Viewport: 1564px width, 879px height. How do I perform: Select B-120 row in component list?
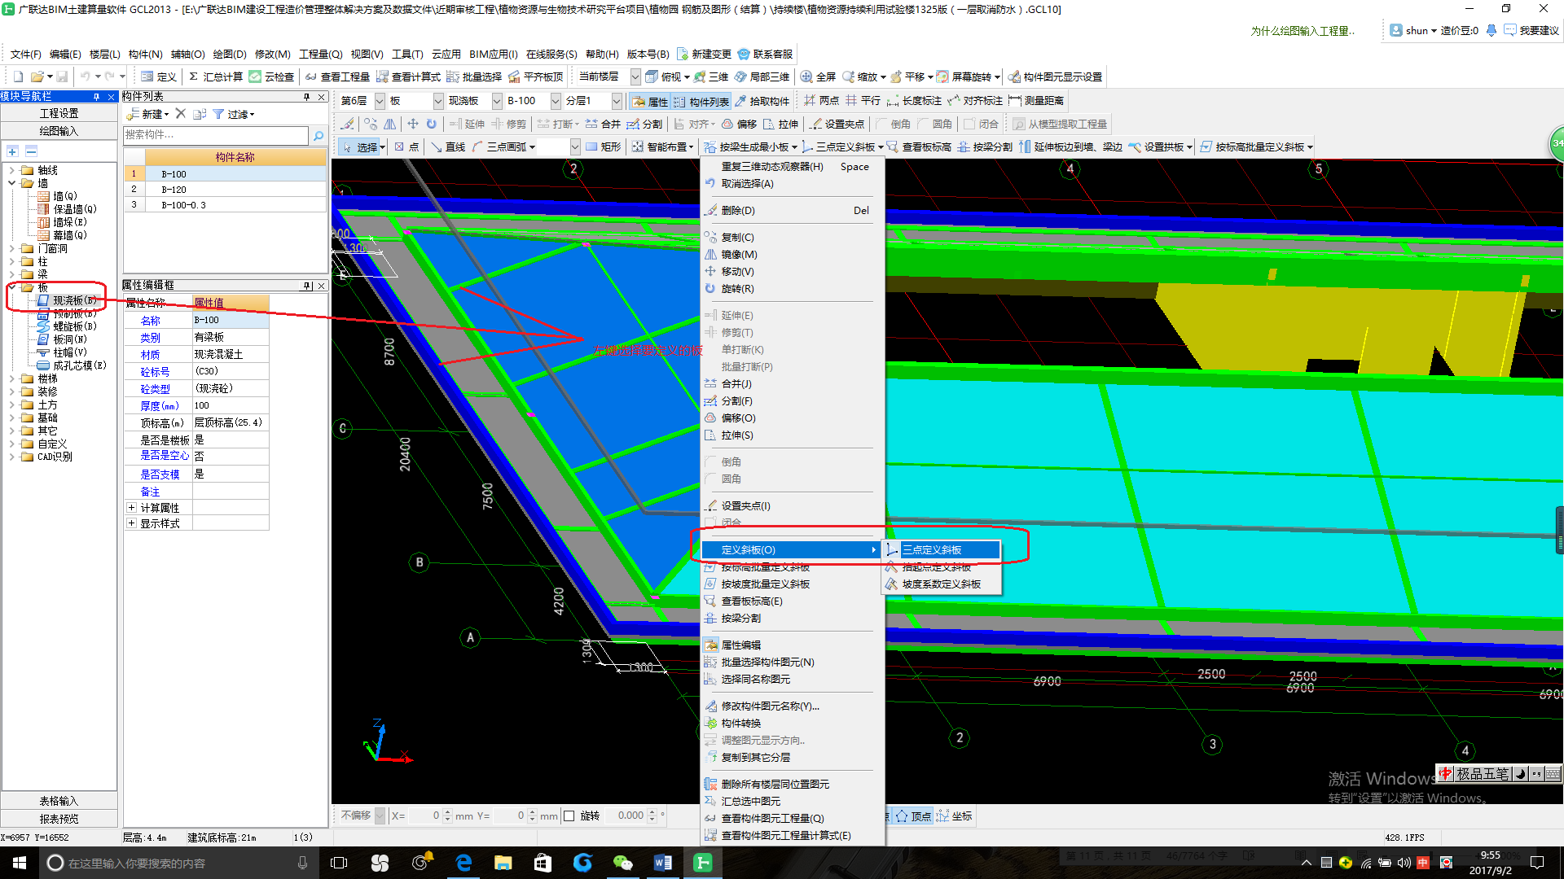pyautogui.click(x=226, y=190)
